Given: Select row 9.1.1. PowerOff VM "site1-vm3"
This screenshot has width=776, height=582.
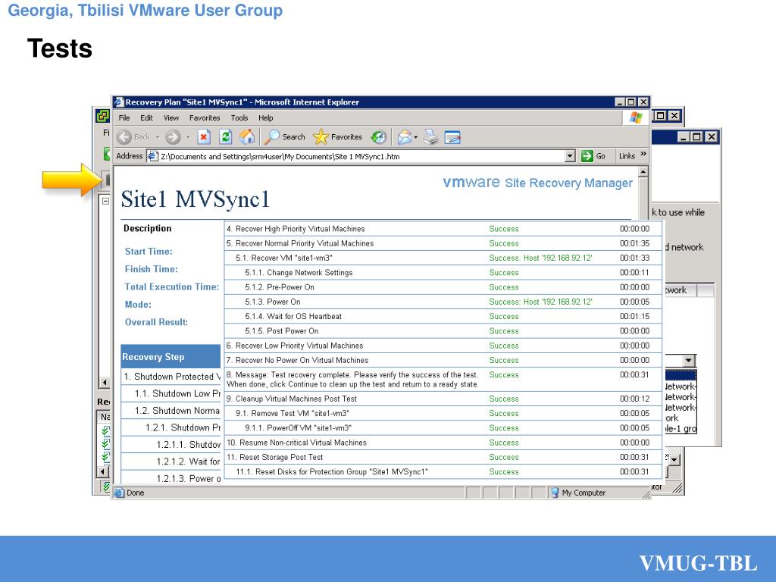Looking at the screenshot, I should (x=443, y=427).
